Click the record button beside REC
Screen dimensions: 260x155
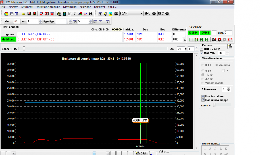(x=167, y=14)
